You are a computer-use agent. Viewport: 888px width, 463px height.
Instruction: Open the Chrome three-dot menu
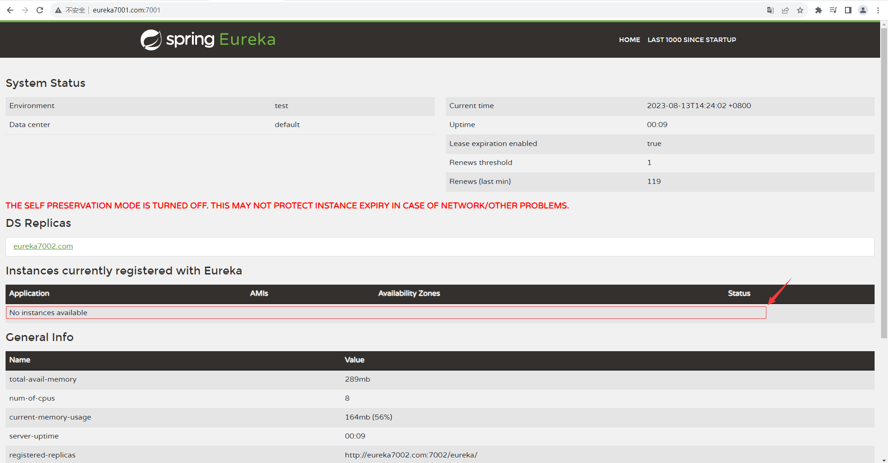click(x=878, y=10)
